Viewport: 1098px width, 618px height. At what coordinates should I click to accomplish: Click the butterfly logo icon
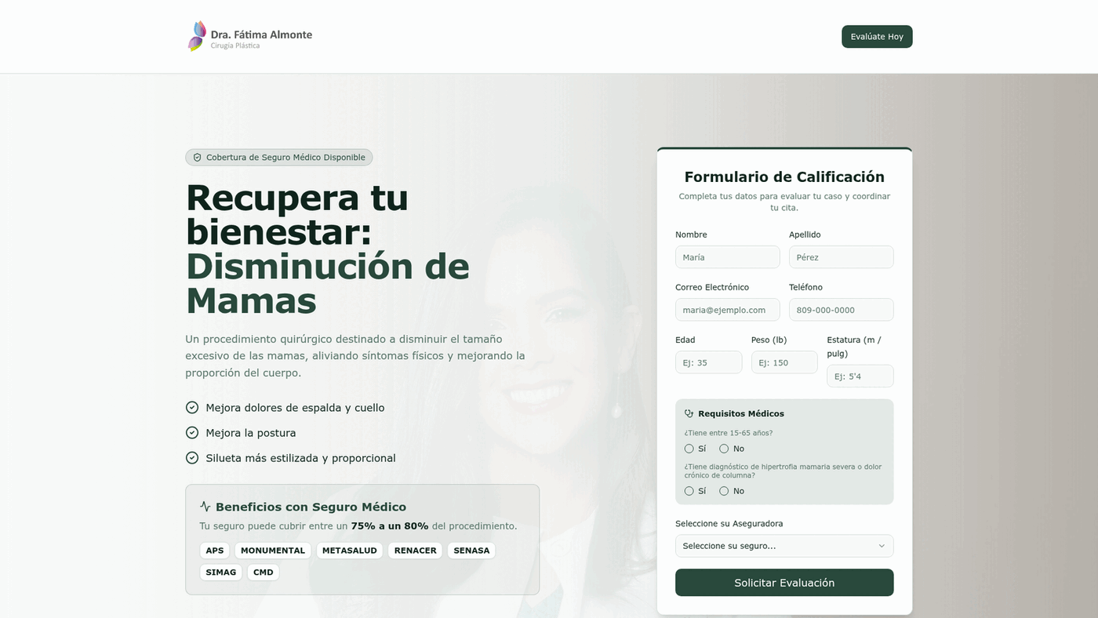(x=197, y=36)
